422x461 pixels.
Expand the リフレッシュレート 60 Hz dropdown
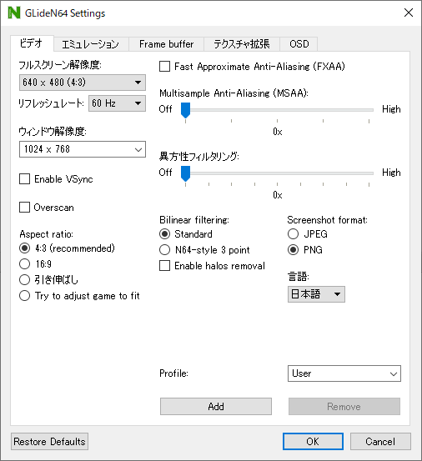coord(117,103)
